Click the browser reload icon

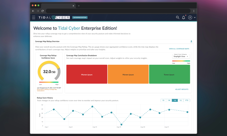(42, 11)
